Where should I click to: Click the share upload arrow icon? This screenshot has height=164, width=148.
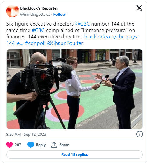click(x=54, y=145)
